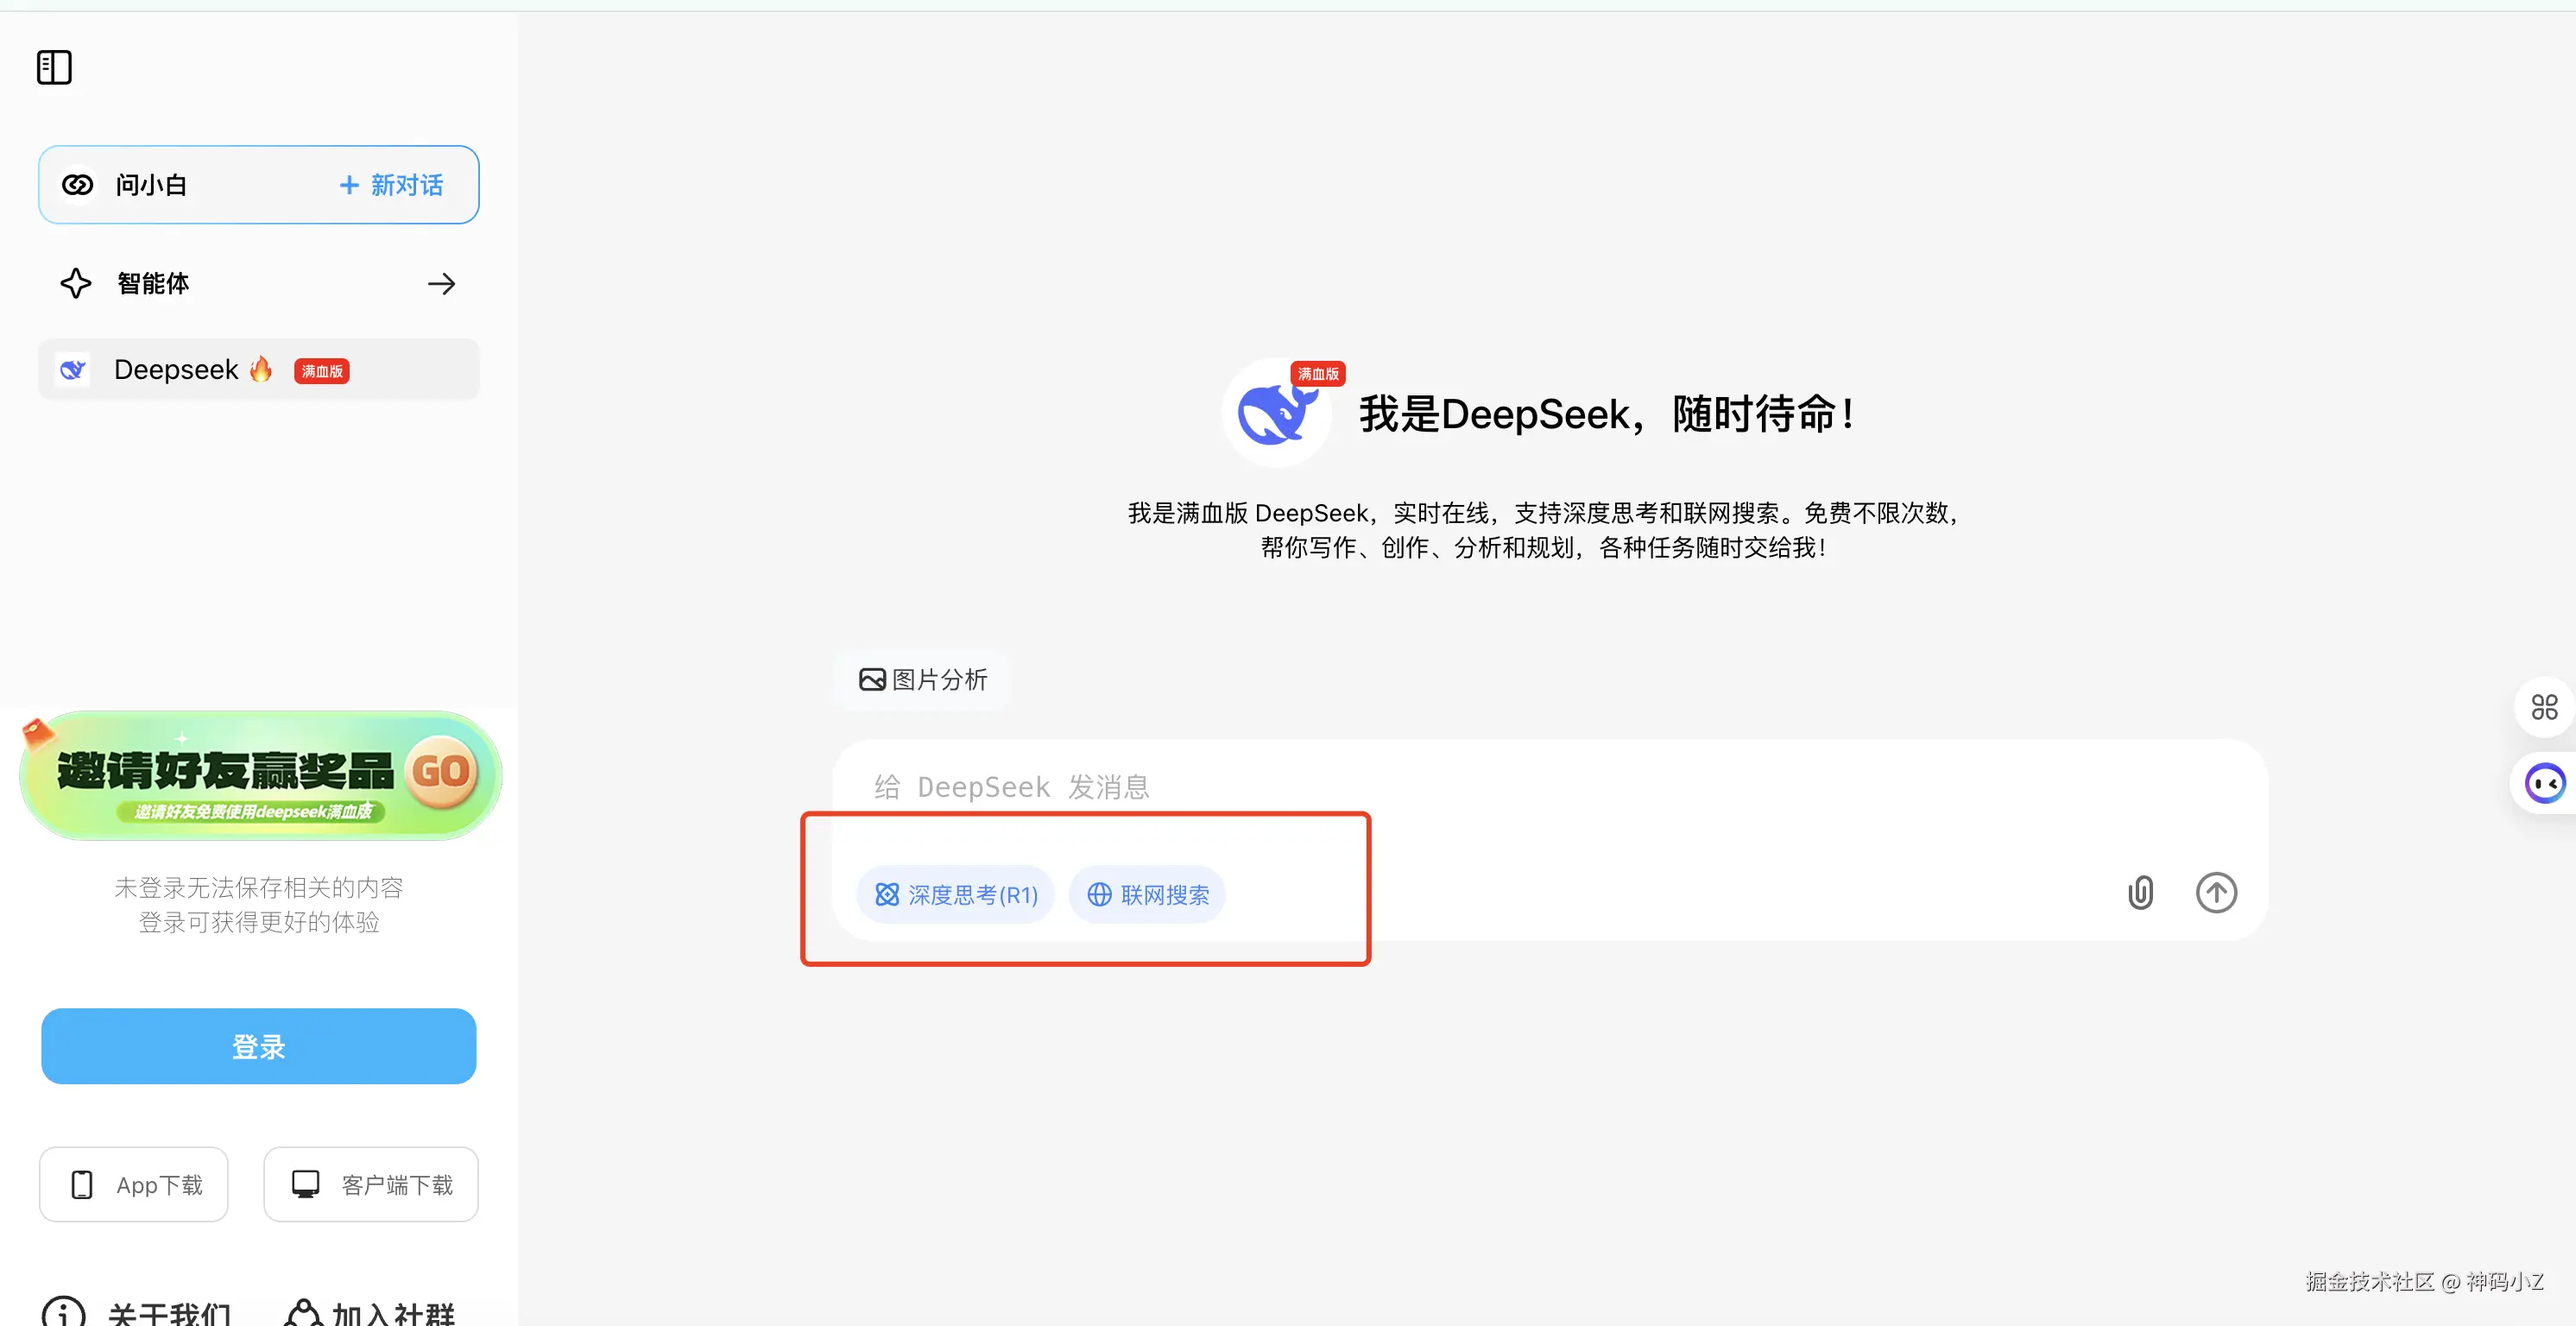Click the floating assistant face icon
Image resolution: width=2576 pixels, height=1326 pixels.
tap(2544, 783)
